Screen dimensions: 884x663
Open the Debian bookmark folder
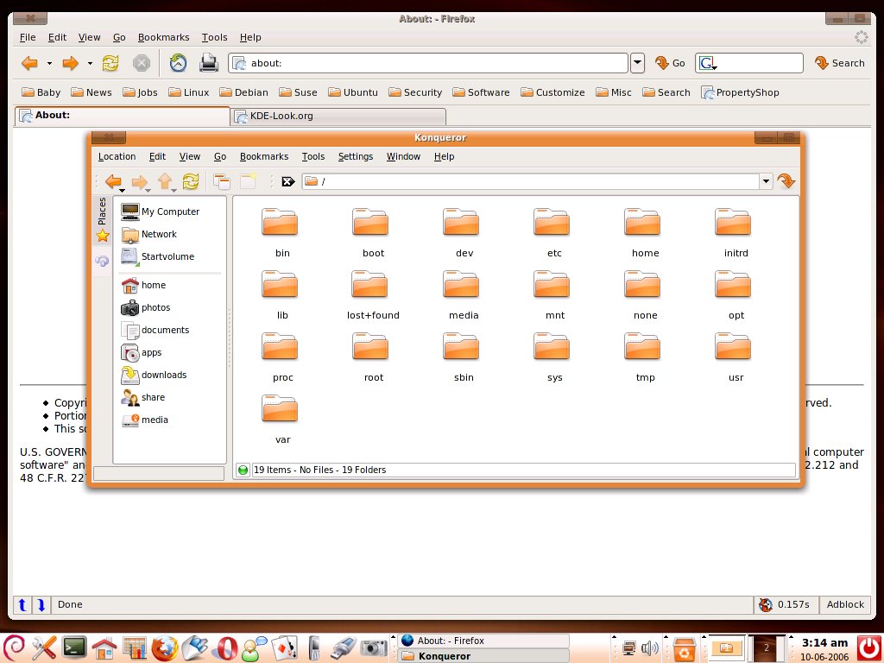coord(243,92)
